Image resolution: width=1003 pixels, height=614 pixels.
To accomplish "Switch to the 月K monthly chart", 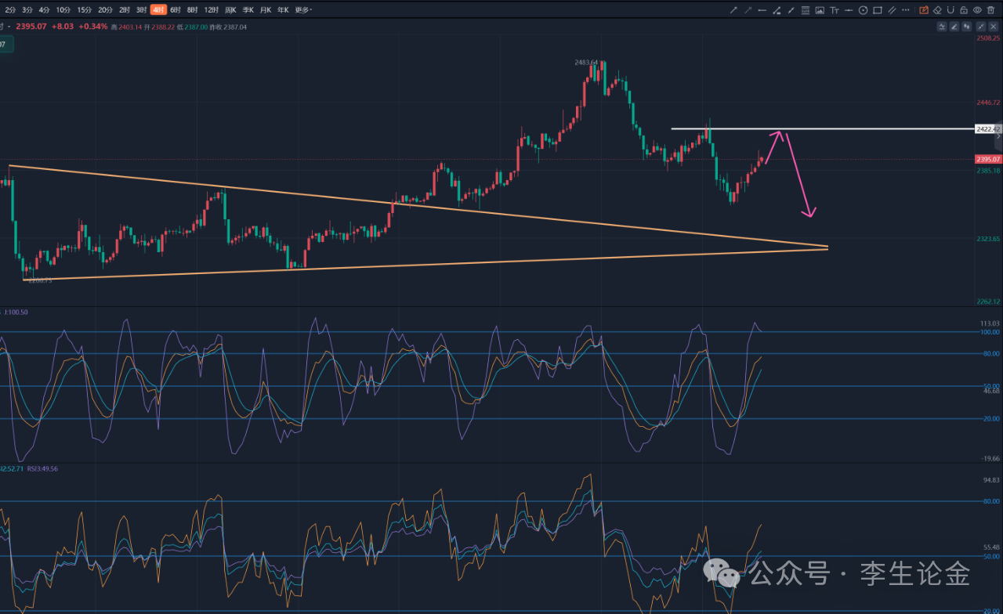I will click(x=266, y=10).
